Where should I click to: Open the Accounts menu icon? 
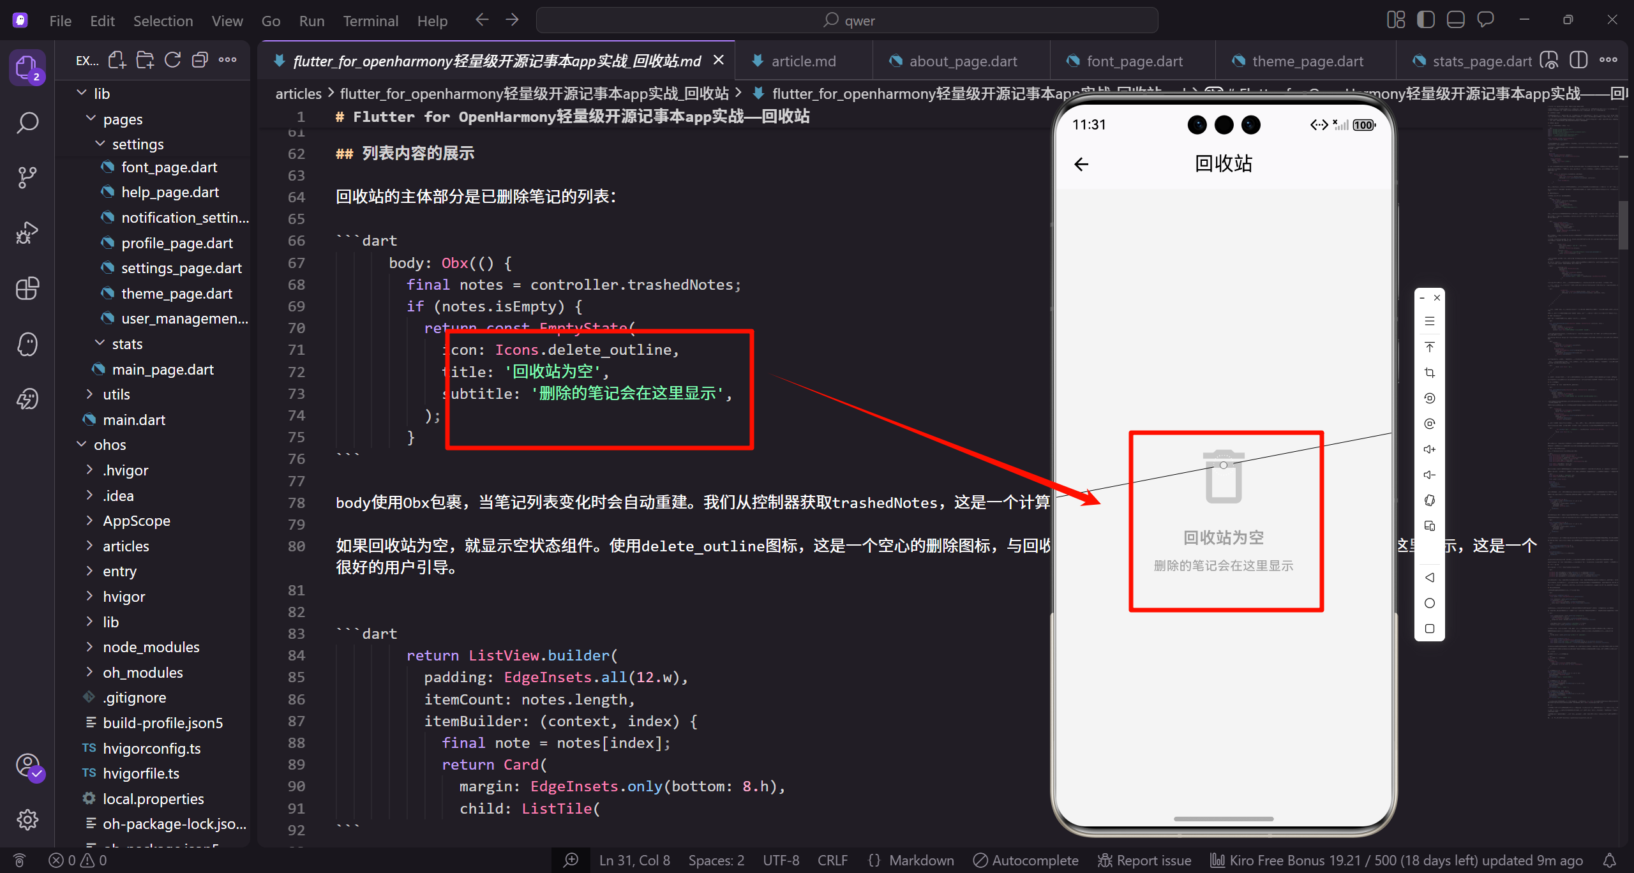coord(28,765)
